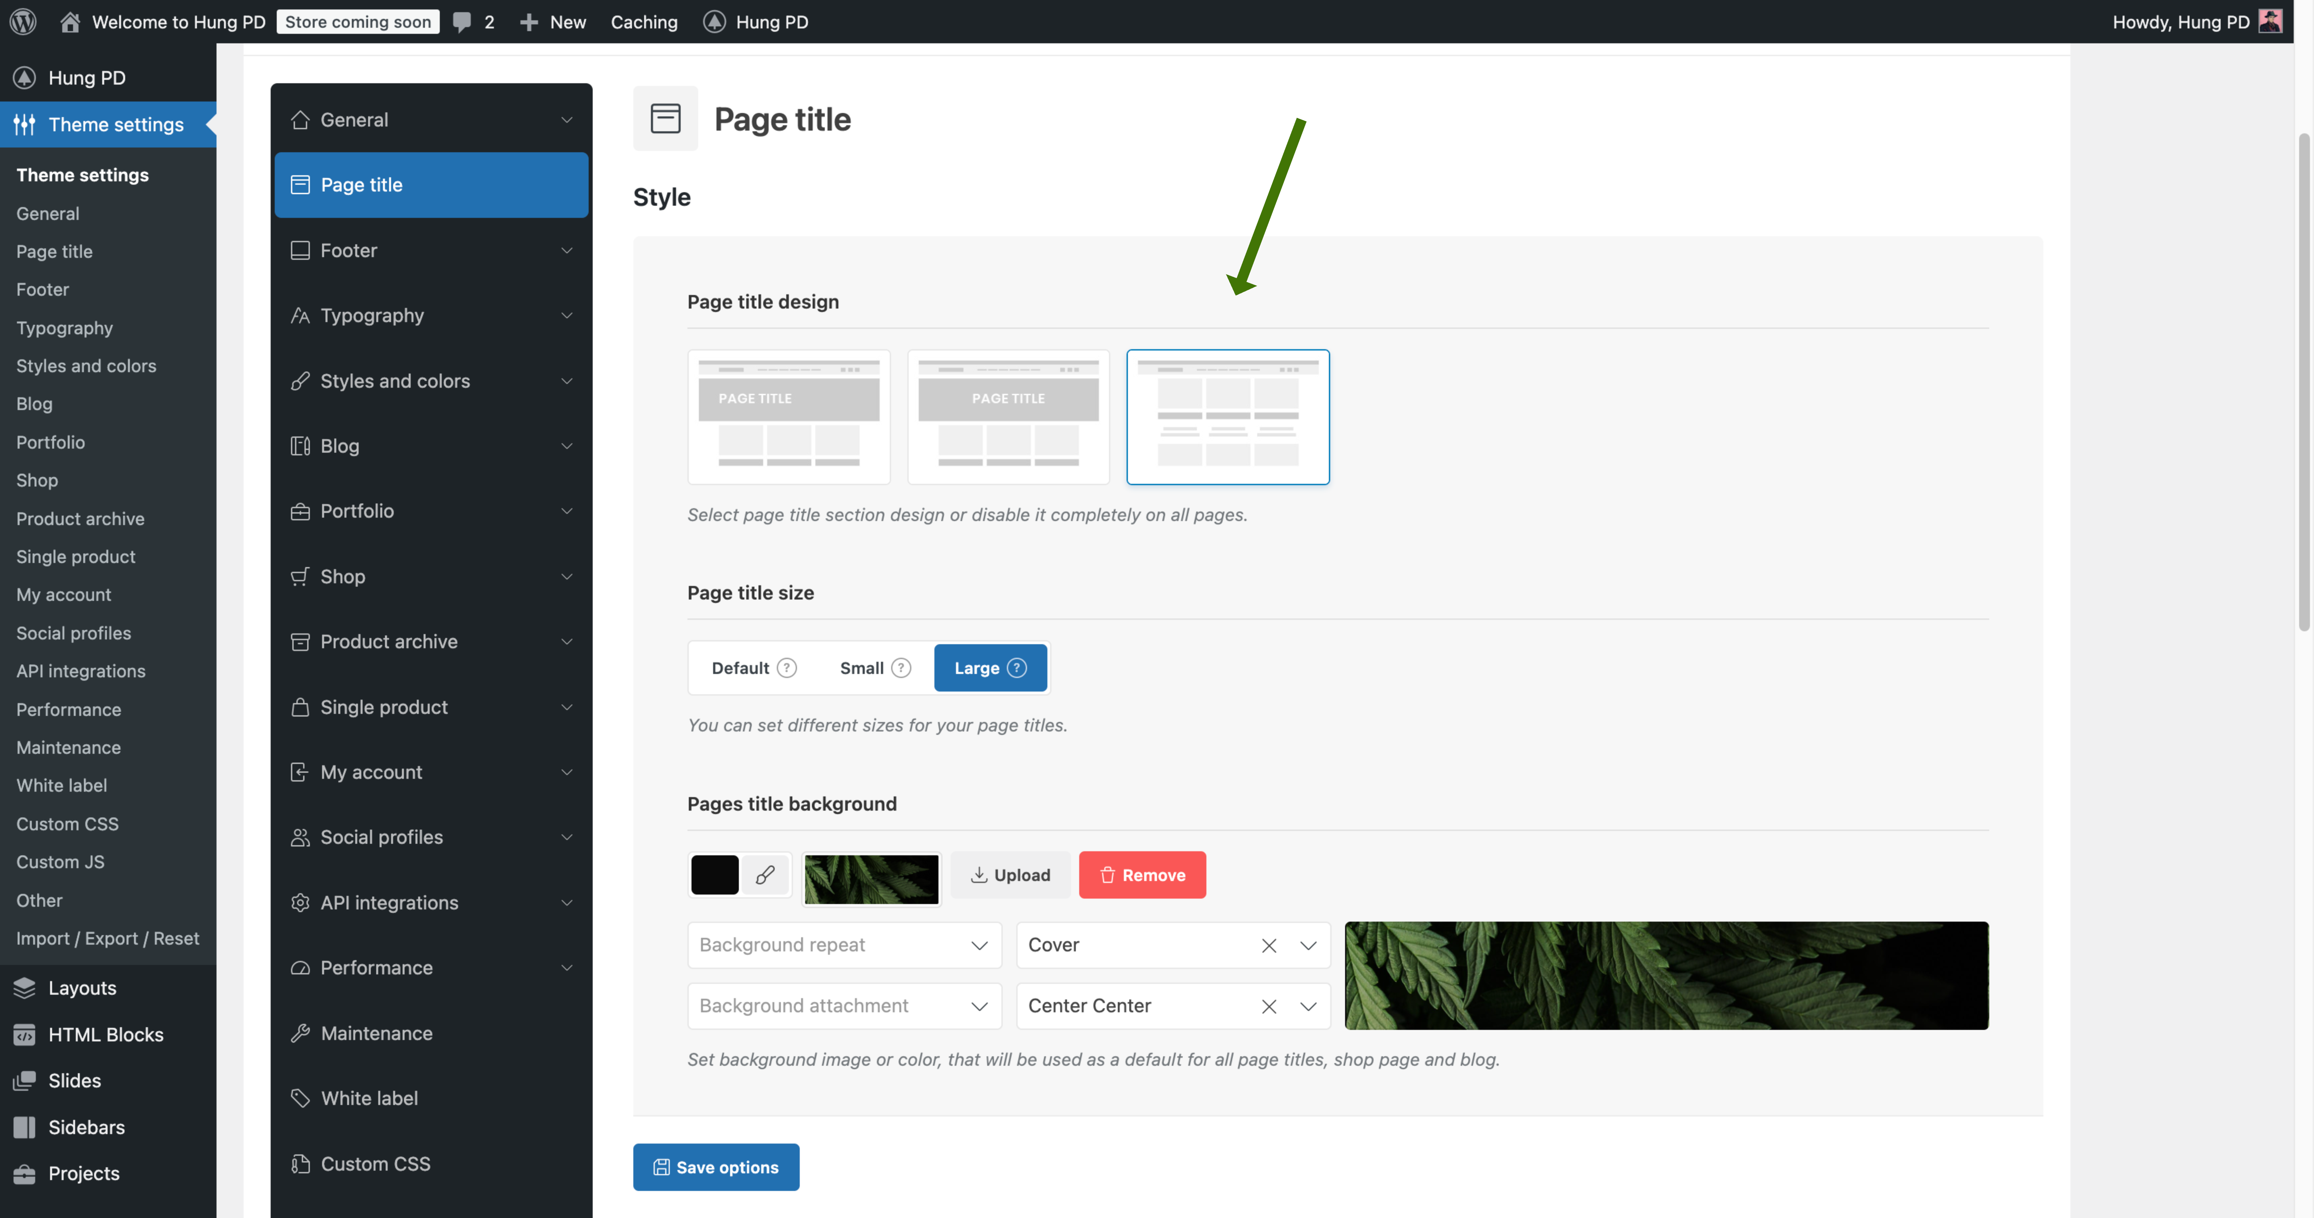Click the WordPress logo icon

click(x=23, y=22)
